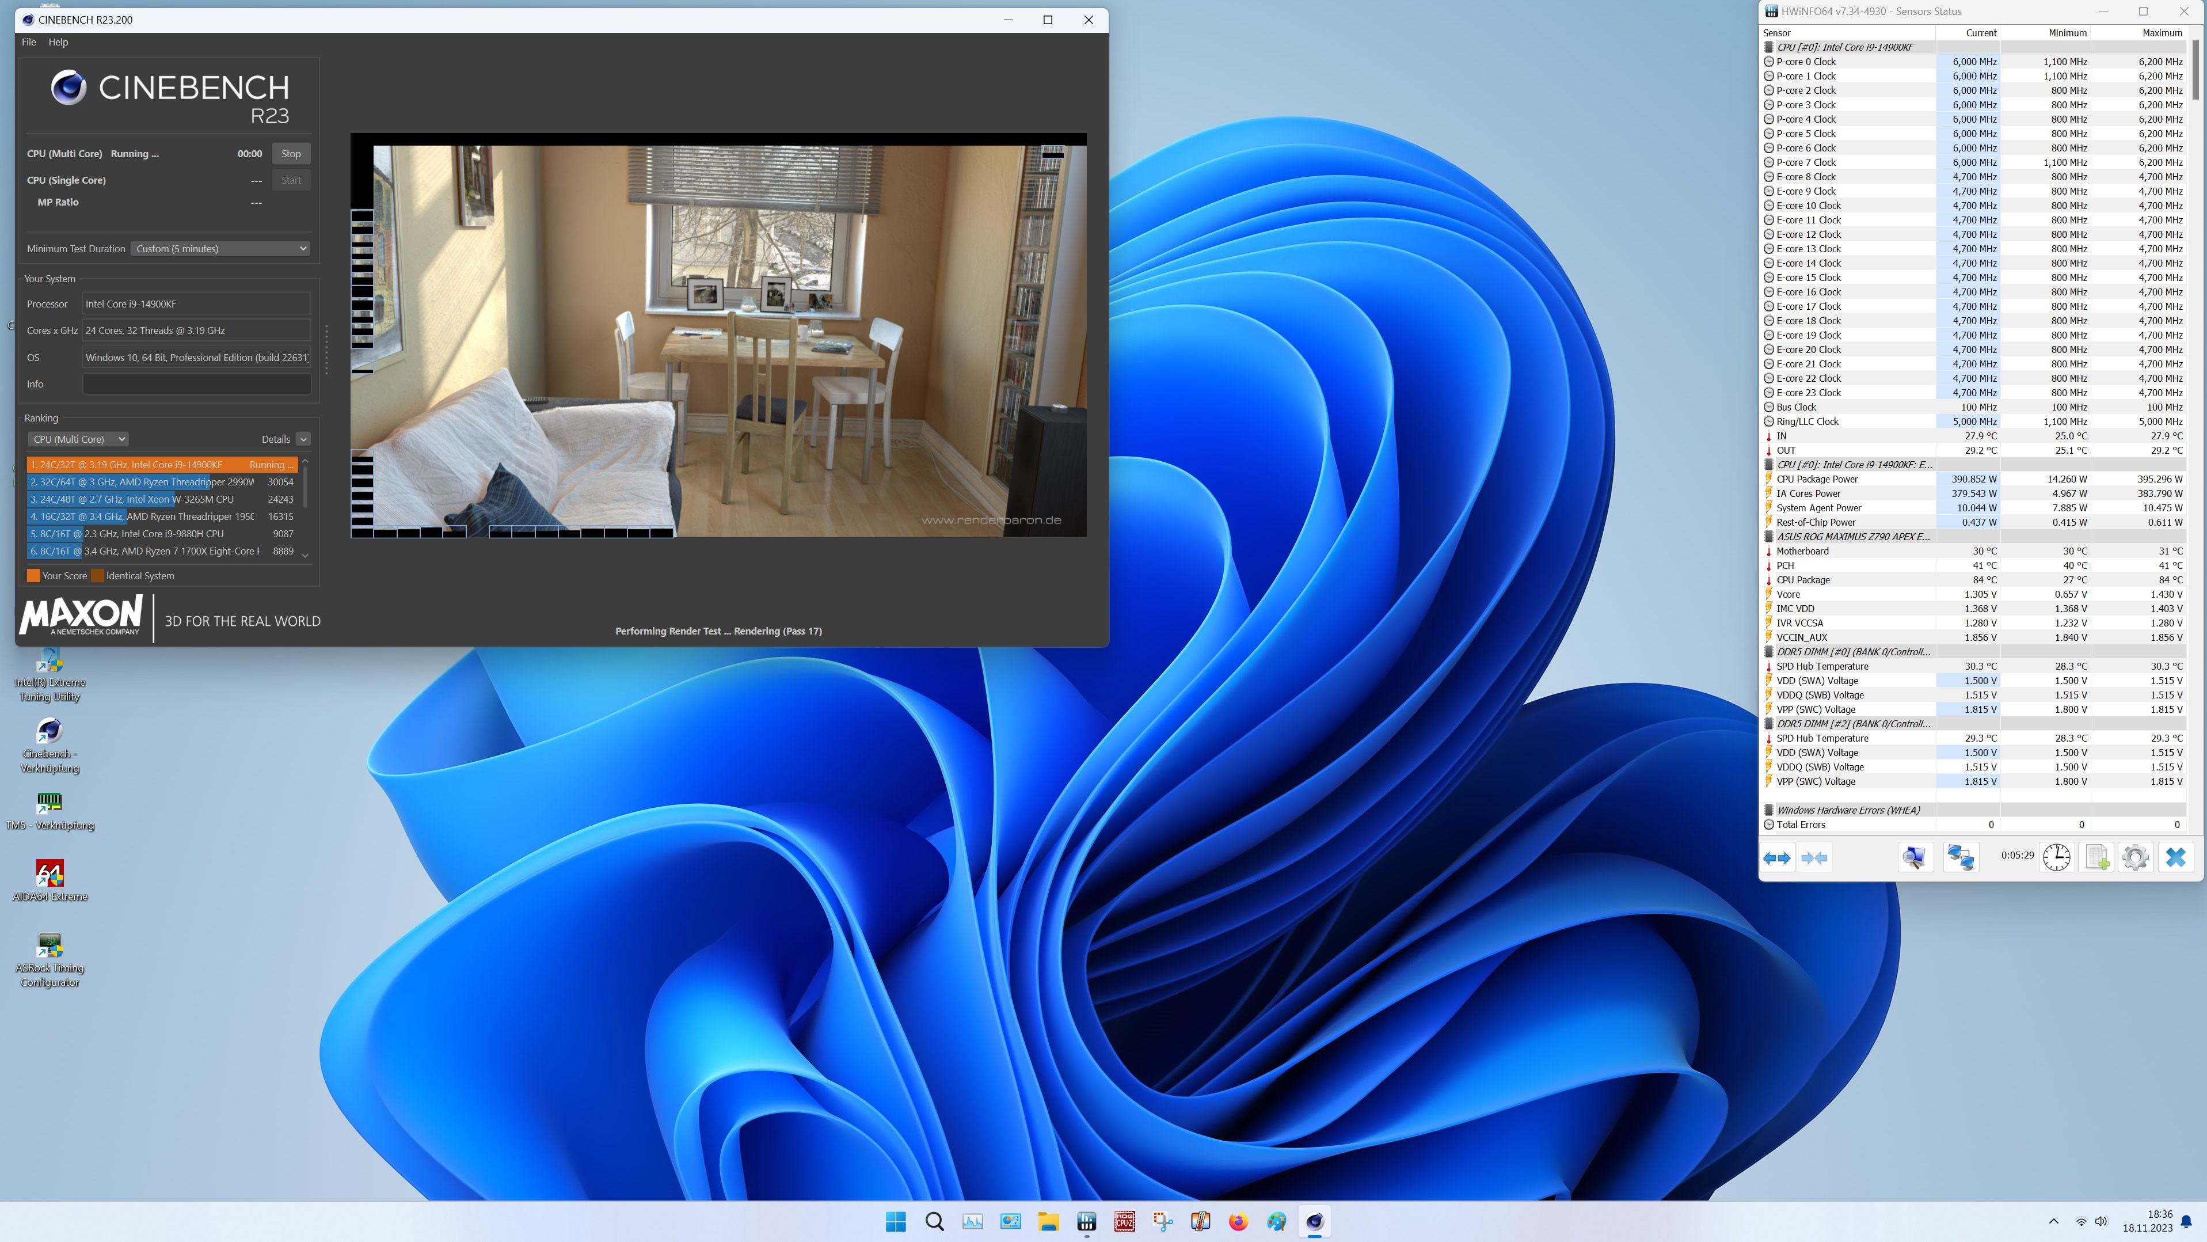Image resolution: width=2207 pixels, height=1242 pixels.
Task: Click HWiNFO clock reset timer icon
Action: coord(2056,857)
